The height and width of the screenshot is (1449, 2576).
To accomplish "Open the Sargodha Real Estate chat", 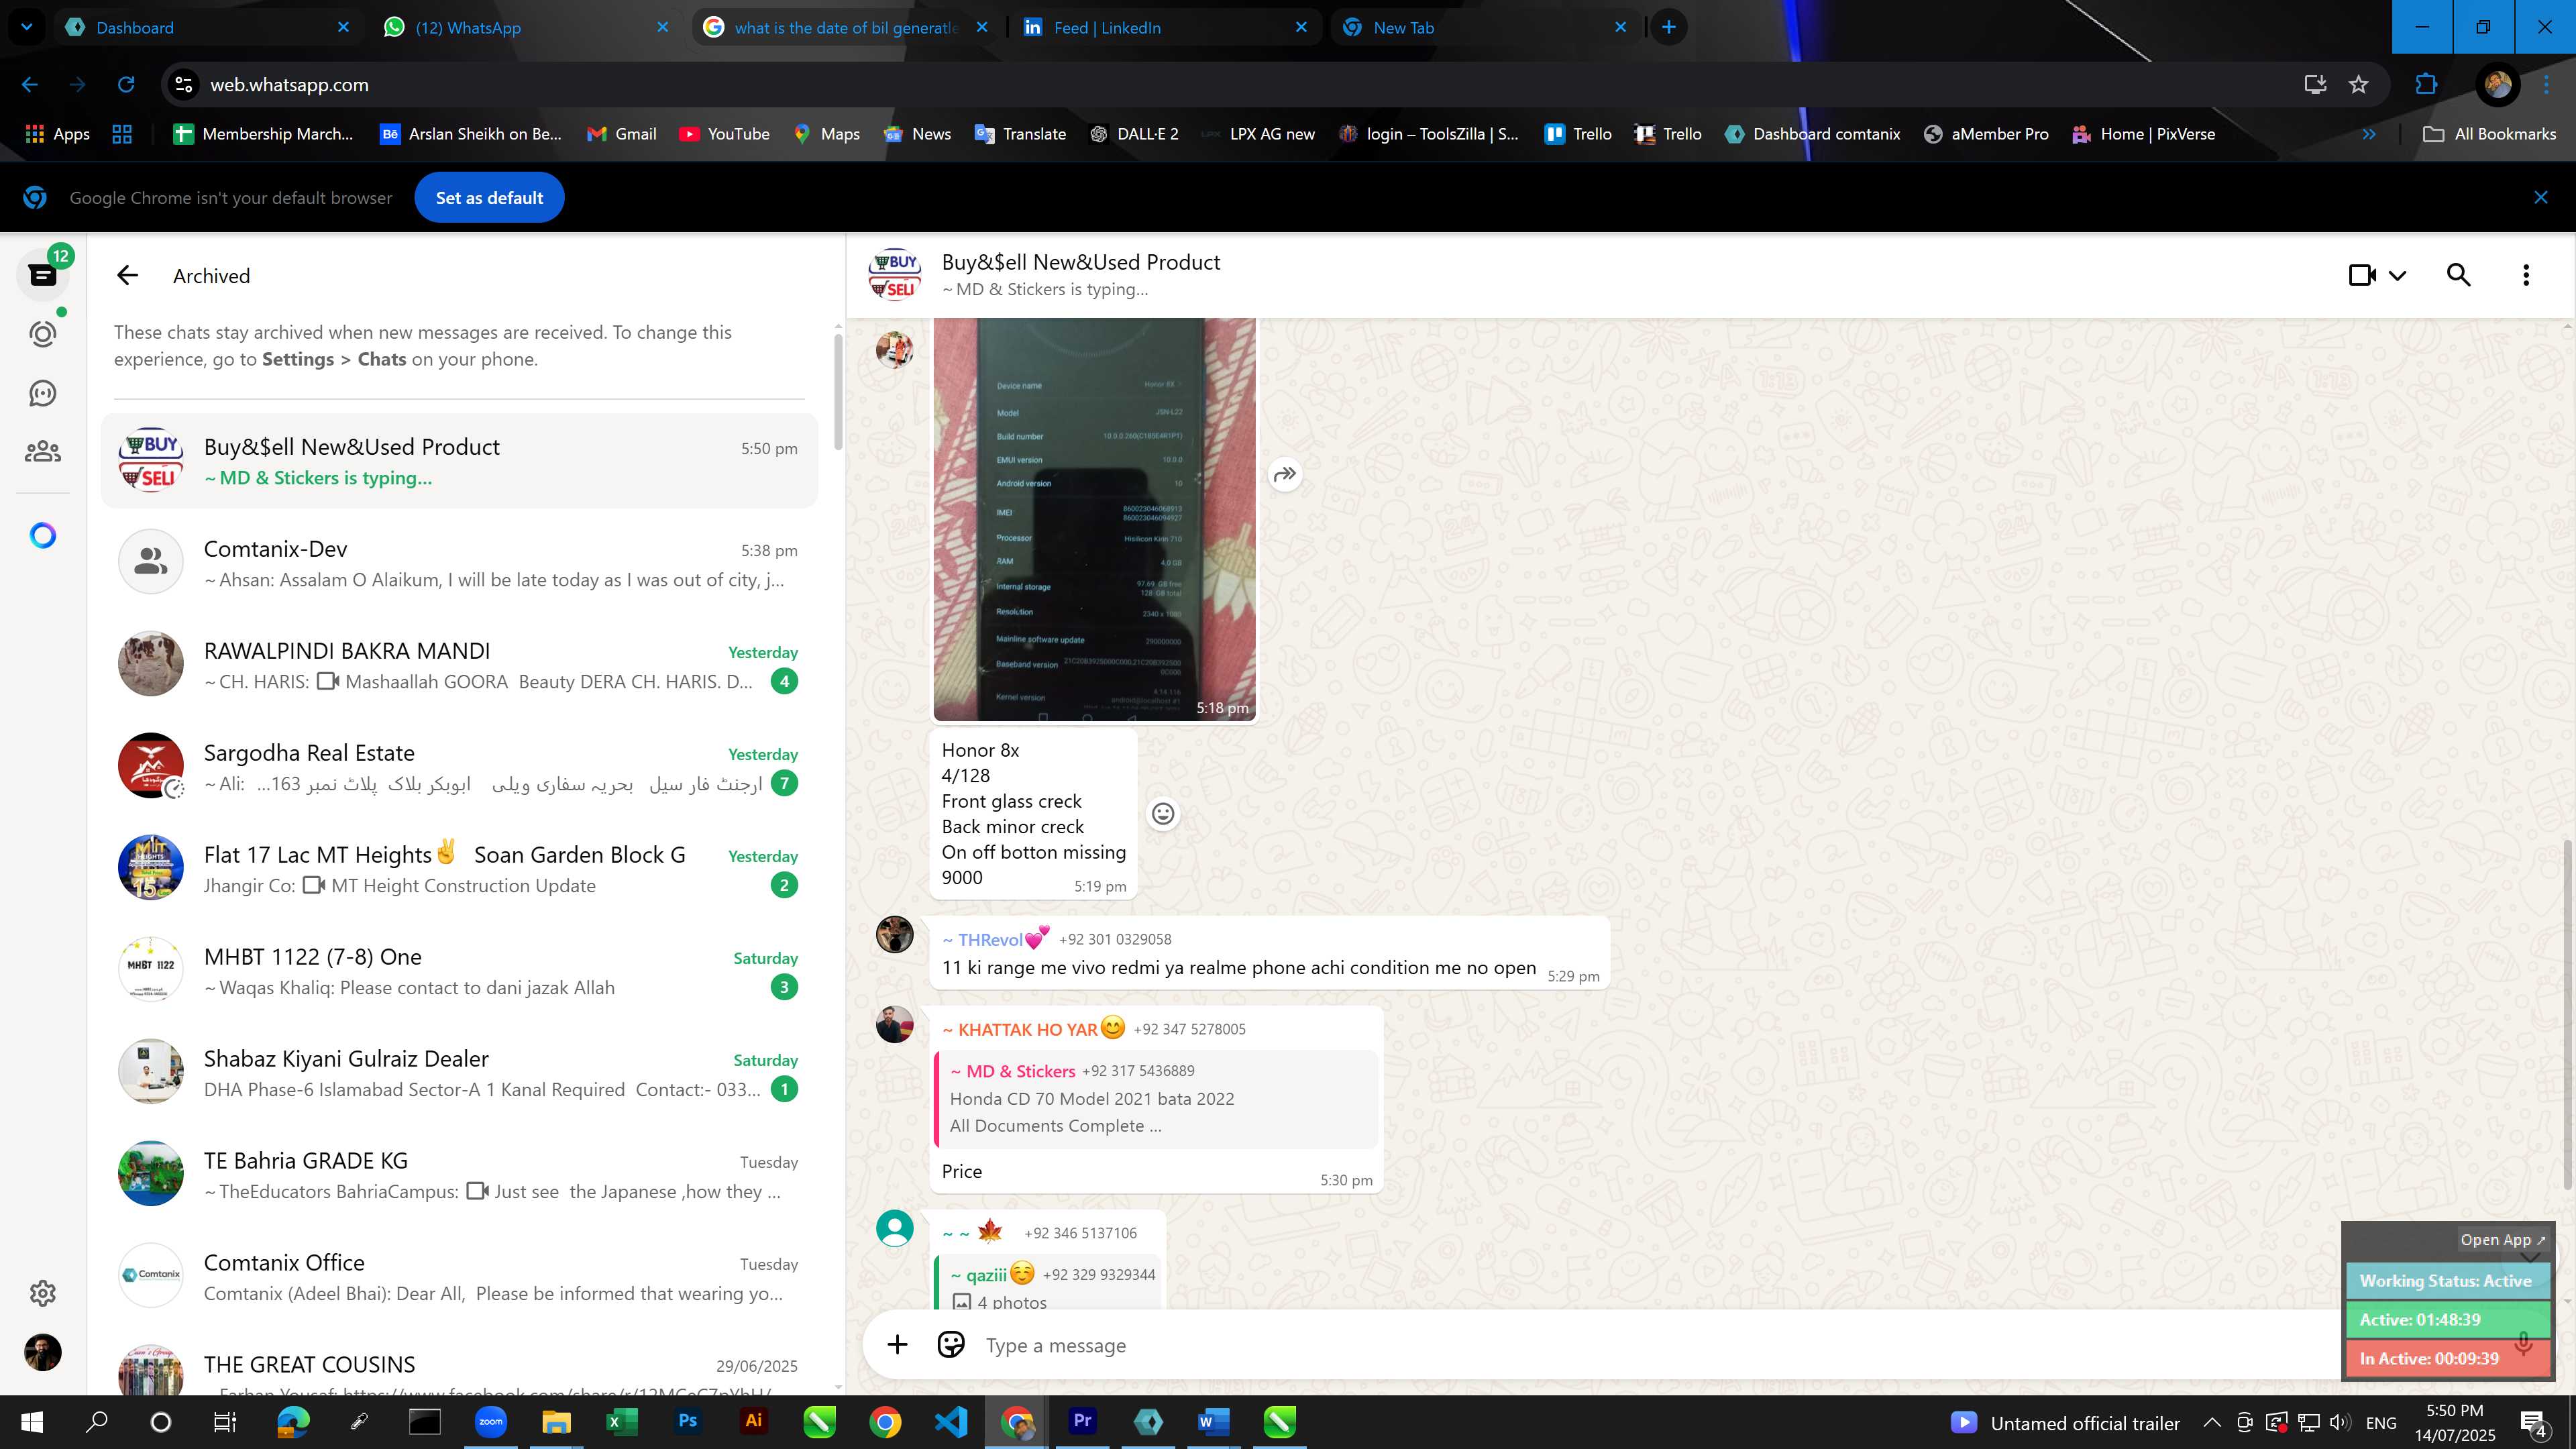I will click(459, 767).
